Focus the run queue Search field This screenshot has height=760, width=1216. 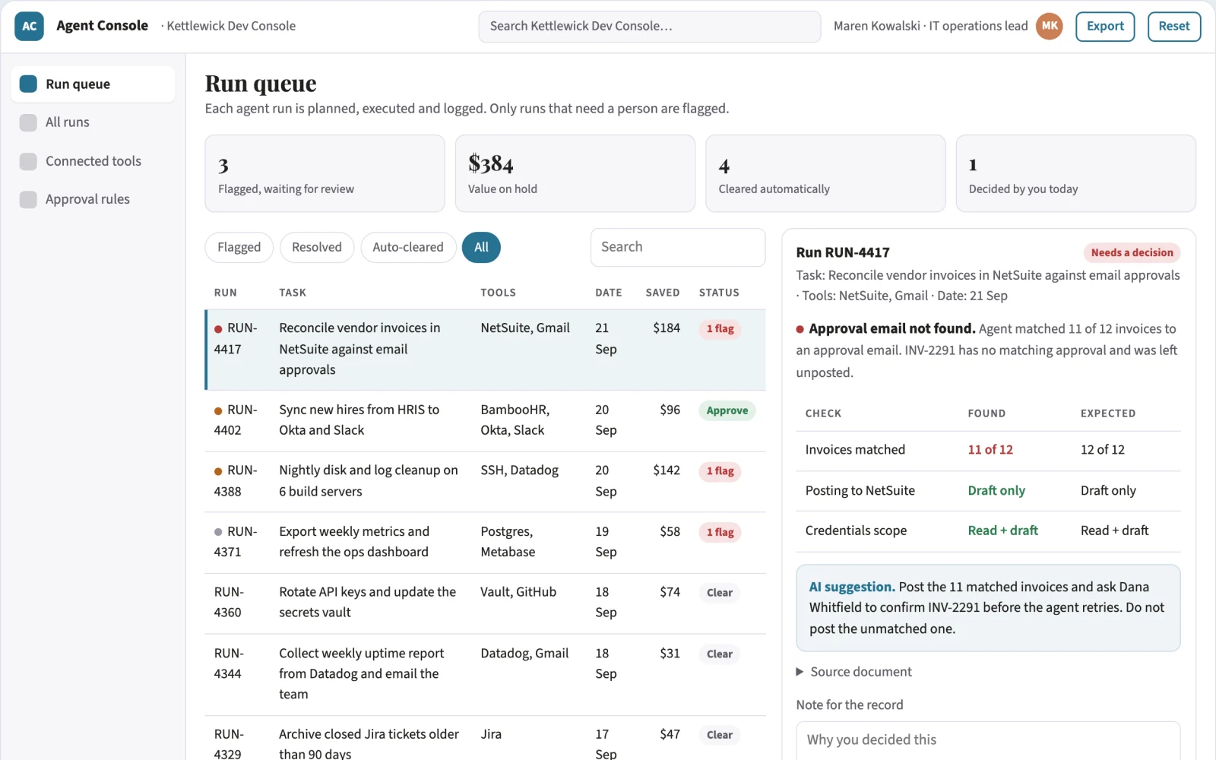pyautogui.click(x=678, y=247)
